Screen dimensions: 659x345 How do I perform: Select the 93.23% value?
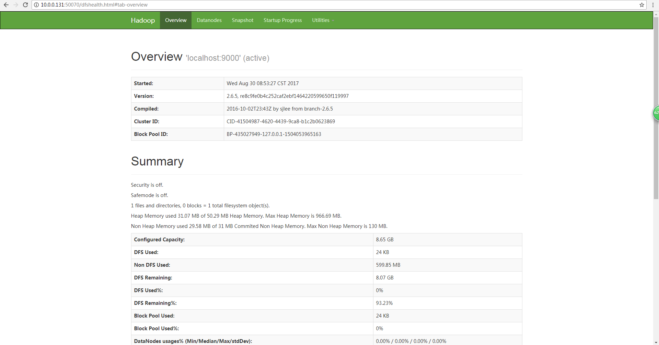(x=384, y=303)
